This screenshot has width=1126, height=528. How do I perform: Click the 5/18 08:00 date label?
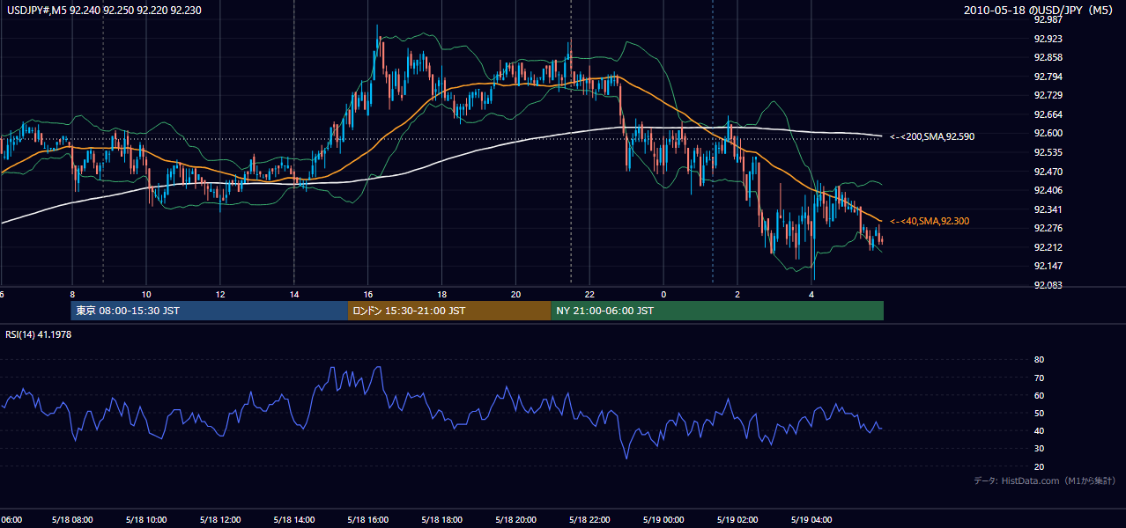72,519
